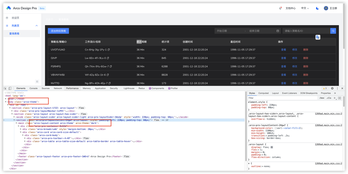This screenshot has height=174, width=348.
Task: Open DevTools settings gear
Action: [x=332, y=88]
